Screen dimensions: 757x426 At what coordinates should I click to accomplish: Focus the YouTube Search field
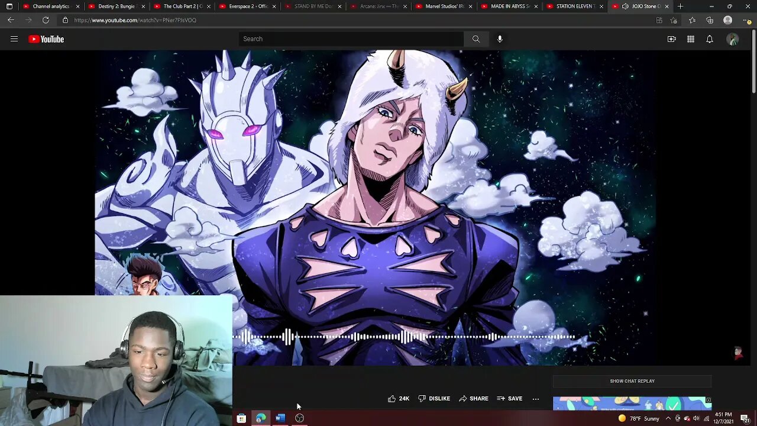pyautogui.click(x=351, y=39)
